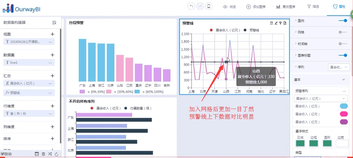This screenshot has width=353, height=158.
Task: Open mobile device preview icon
Action: tap(209, 7)
